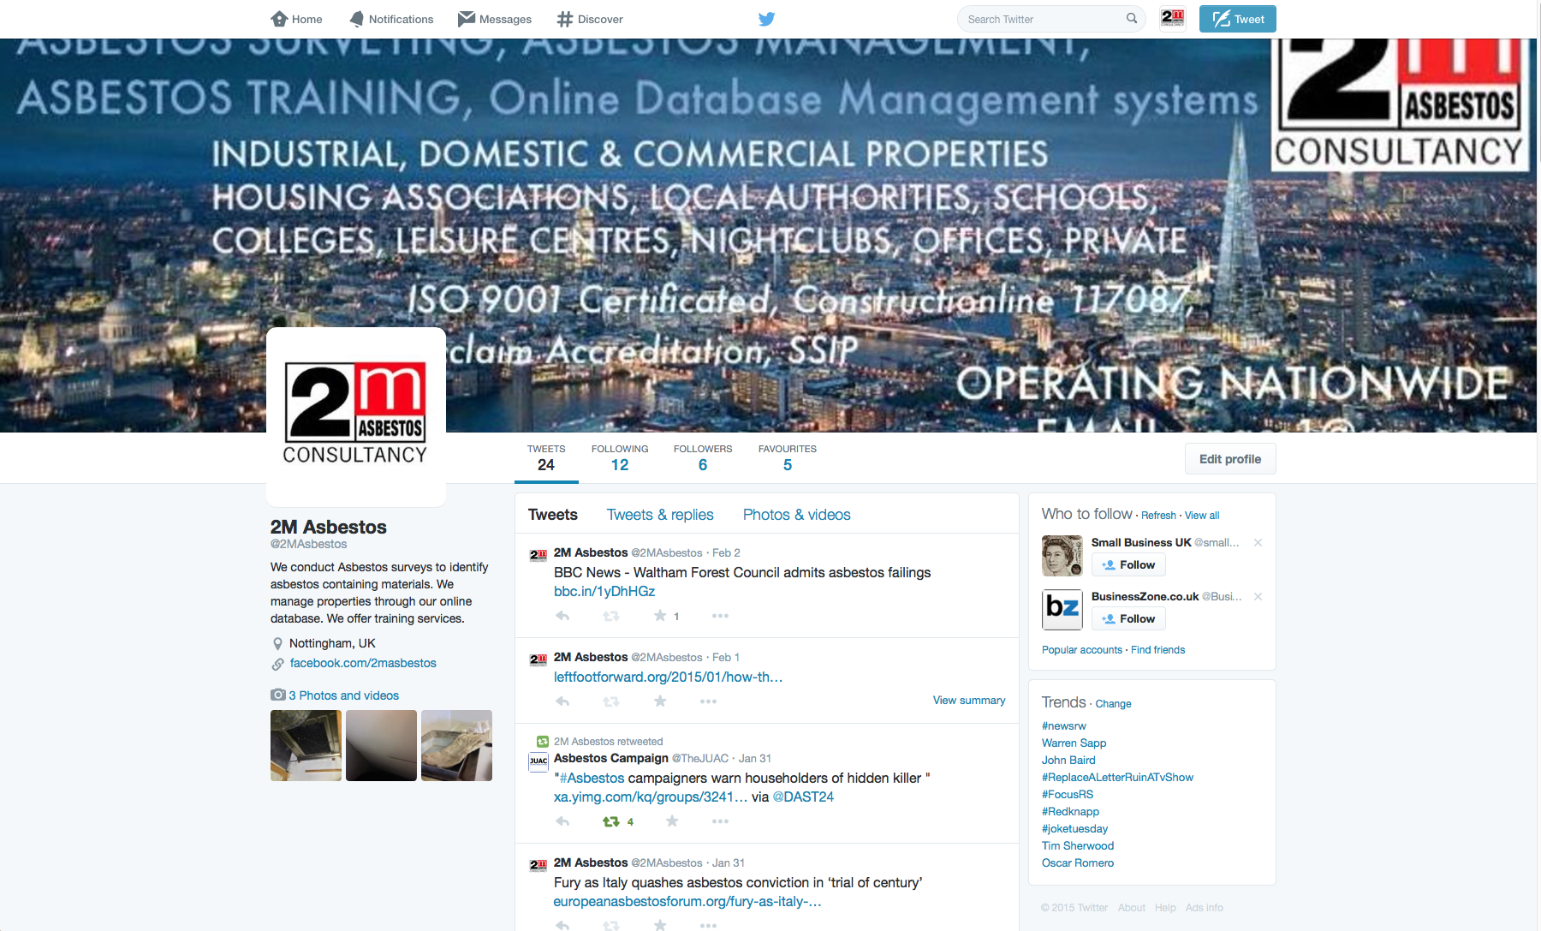Image resolution: width=1541 pixels, height=931 pixels.
Task: Reply to the Waltham Forest Council tweet
Action: coord(562,616)
